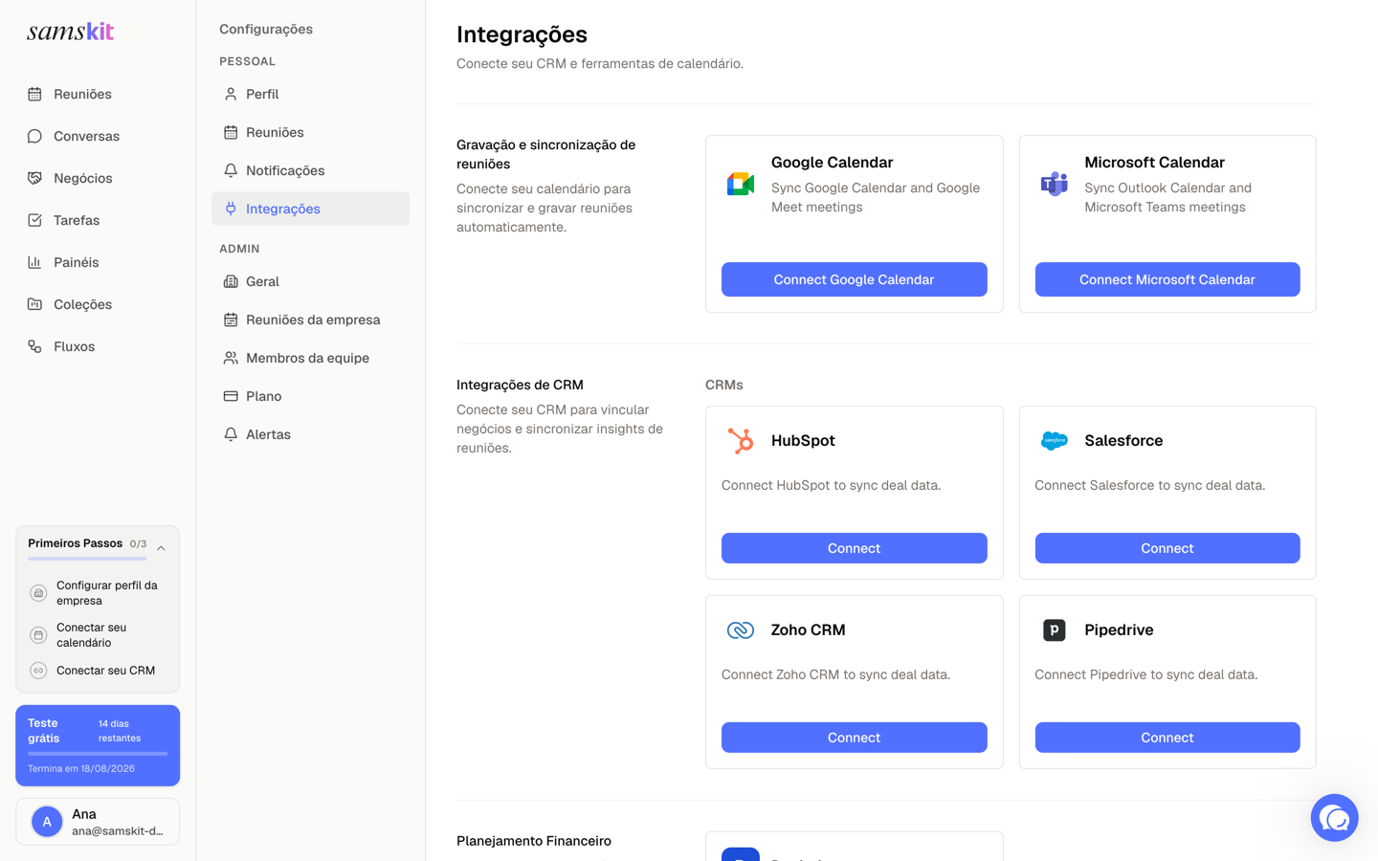
Task: Open Reuniões in main sidebar
Action: tap(98, 94)
